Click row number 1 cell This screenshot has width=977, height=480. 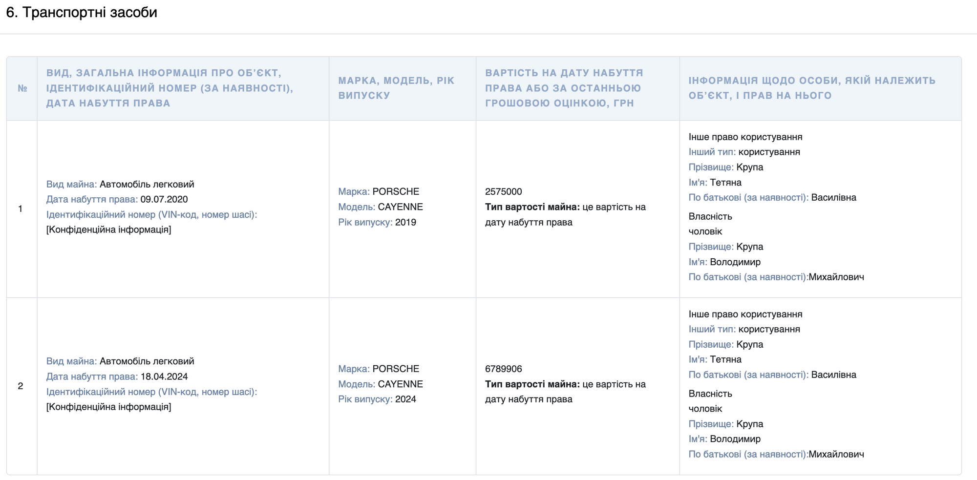tap(21, 209)
